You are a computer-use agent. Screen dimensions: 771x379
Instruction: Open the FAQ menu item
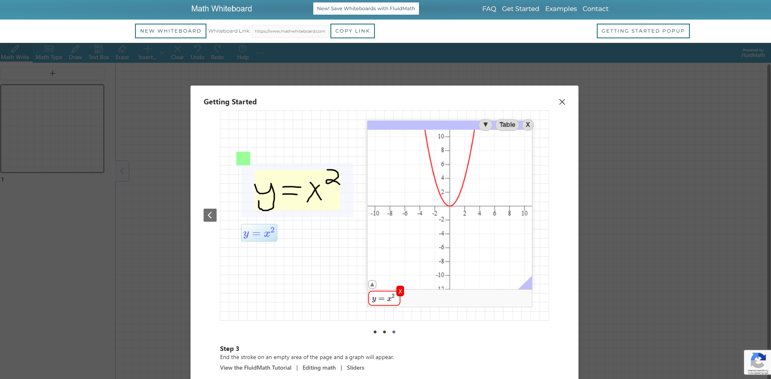[489, 9]
